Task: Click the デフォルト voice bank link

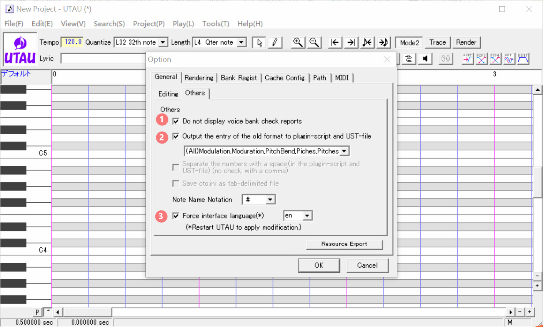Action: (x=16, y=73)
